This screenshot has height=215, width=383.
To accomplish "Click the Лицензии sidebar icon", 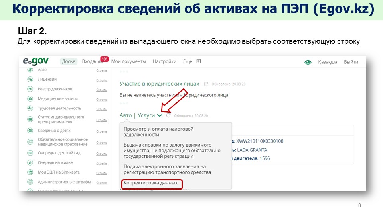I will [x=30, y=79].
